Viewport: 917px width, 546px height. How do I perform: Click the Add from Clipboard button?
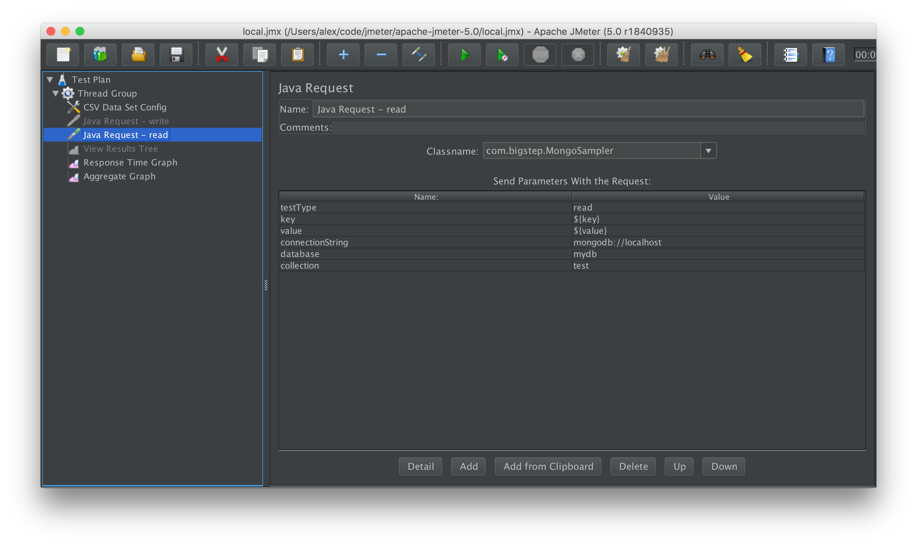tap(548, 466)
